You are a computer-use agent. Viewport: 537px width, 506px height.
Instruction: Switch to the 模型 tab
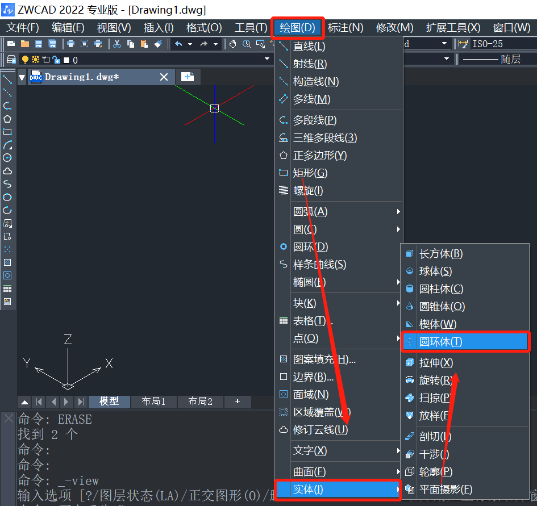(x=109, y=402)
